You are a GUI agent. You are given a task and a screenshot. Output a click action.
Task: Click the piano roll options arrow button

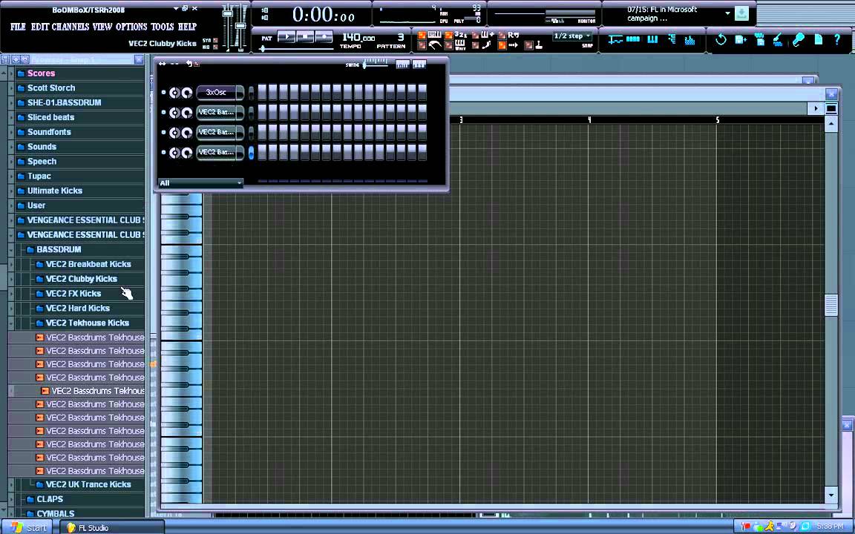(816, 108)
